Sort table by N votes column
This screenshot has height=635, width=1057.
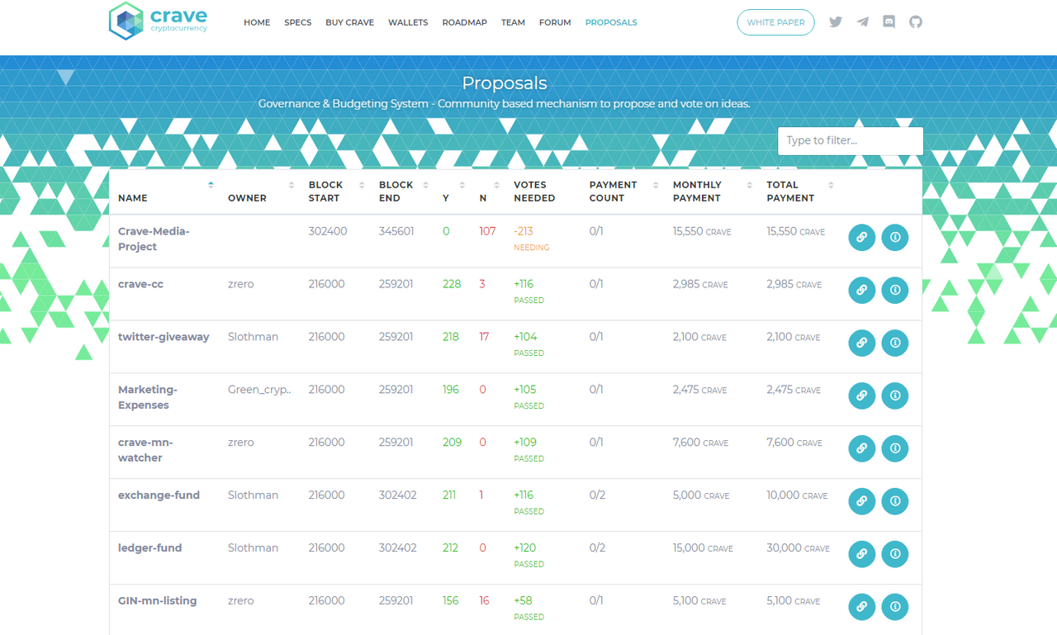(x=489, y=192)
